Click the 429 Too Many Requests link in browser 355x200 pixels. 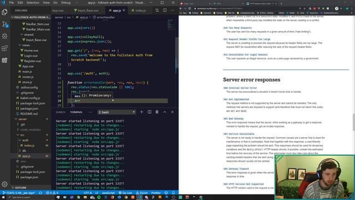237,28
